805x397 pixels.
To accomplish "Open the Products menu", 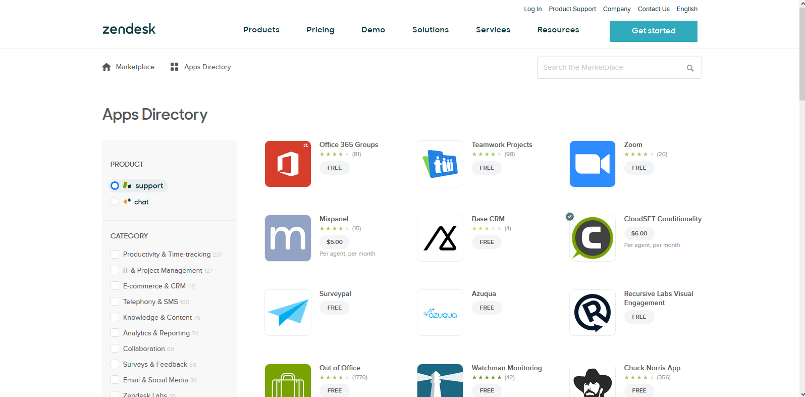I will (x=261, y=30).
